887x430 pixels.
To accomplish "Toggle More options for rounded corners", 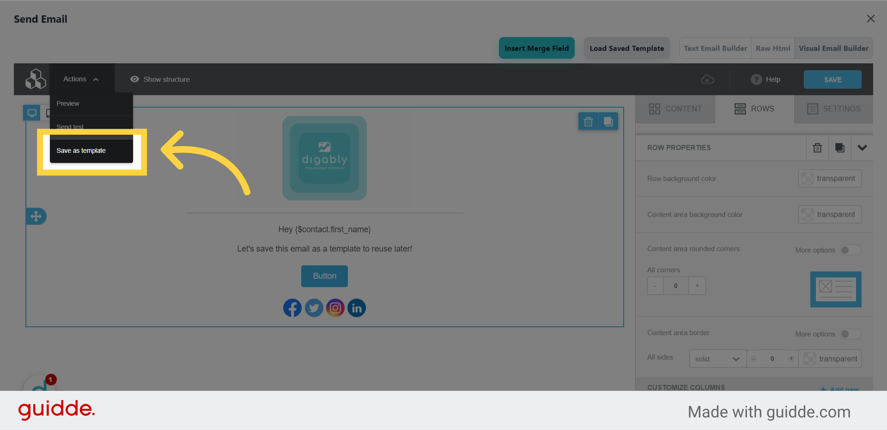I will [x=851, y=250].
